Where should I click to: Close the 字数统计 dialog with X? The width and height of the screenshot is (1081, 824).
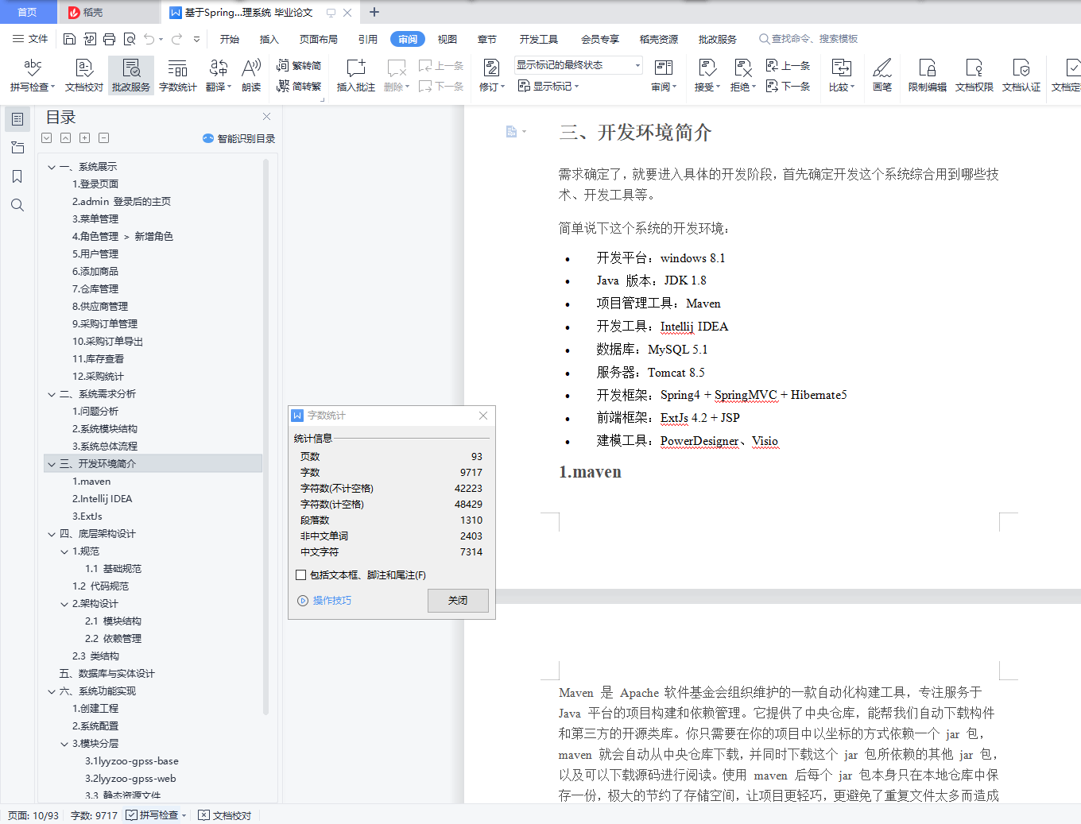(x=483, y=416)
